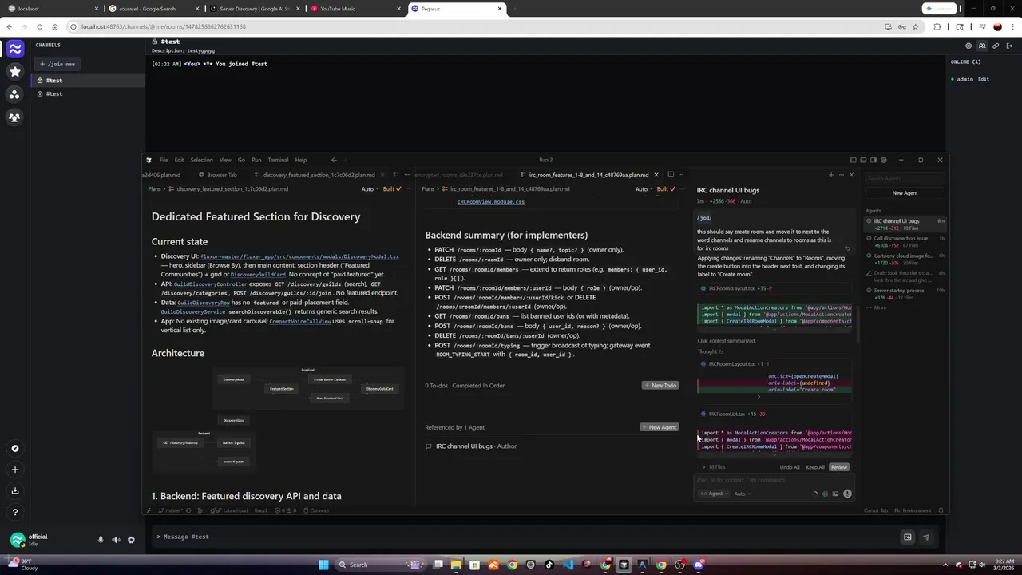
Task: Open Cursor settings gear in title bar
Action: pos(882,160)
